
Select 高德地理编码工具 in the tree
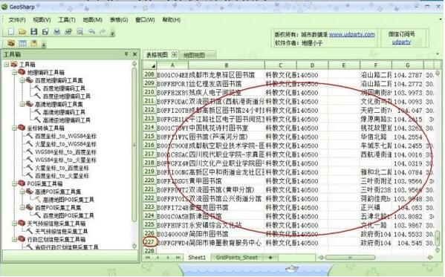(x=64, y=112)
